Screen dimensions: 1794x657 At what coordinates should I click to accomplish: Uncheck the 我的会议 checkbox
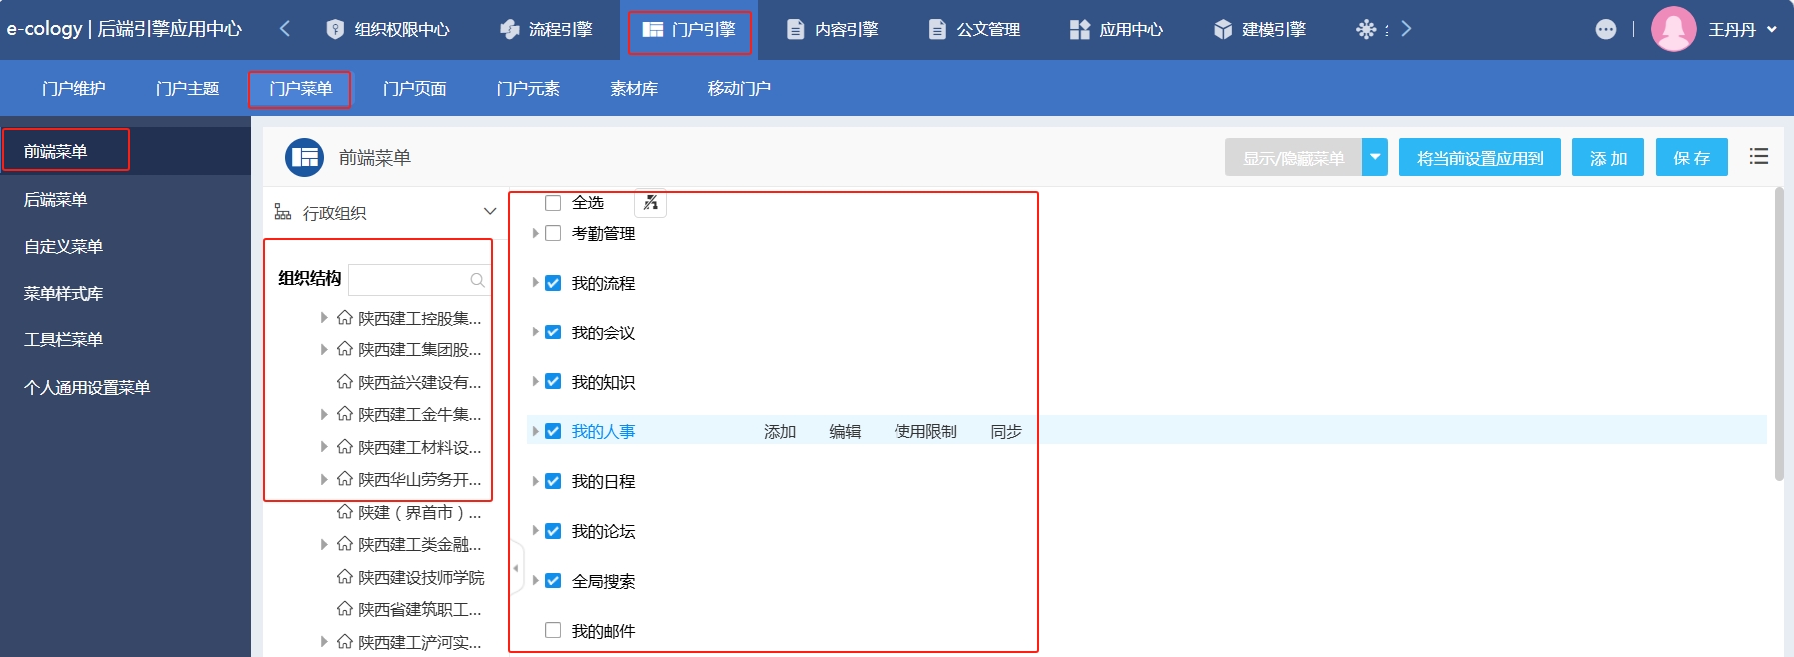[553, 332]
